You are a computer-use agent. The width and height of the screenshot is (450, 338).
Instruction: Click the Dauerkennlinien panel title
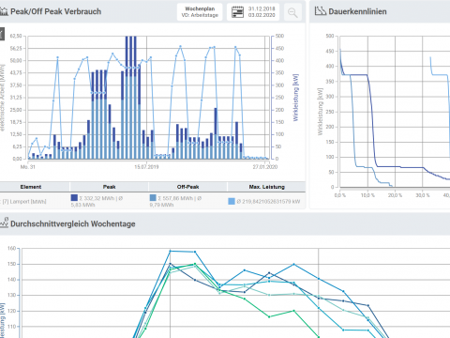pyautogui.click(x=357, y=11)
